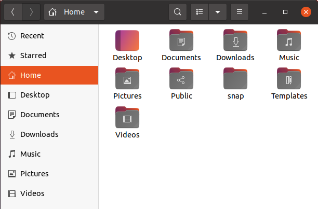
Task: Open the Documents folder in main view
Action: point(181,40)
